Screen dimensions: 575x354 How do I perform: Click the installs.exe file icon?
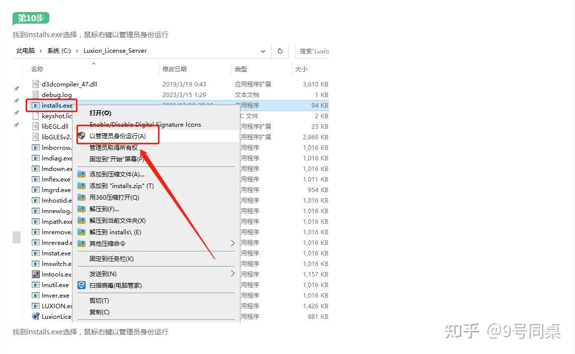click(36, 105)
